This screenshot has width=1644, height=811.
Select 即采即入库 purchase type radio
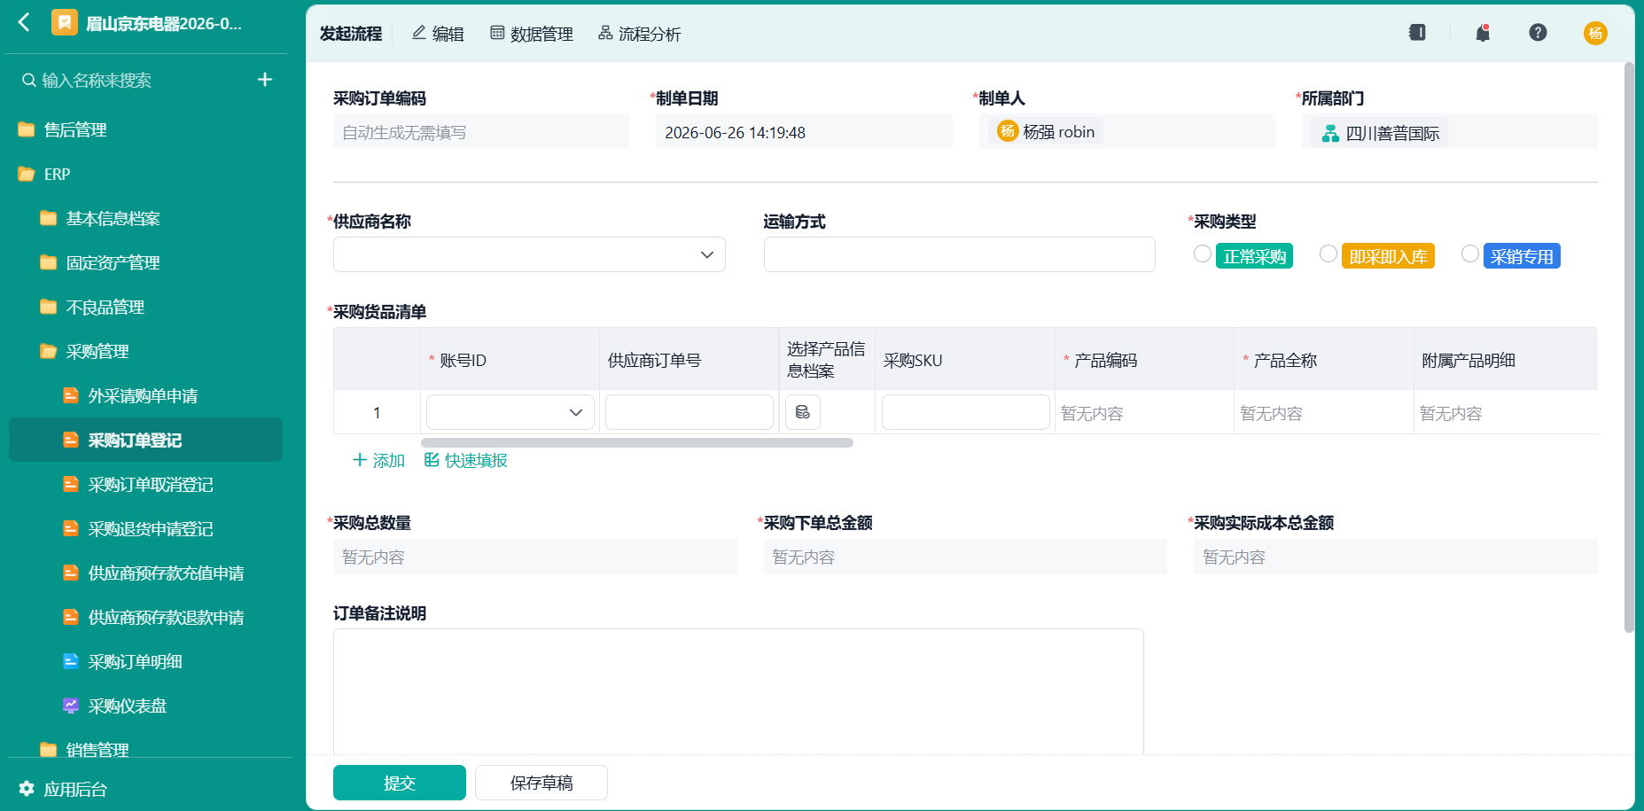click(1328, 254)
